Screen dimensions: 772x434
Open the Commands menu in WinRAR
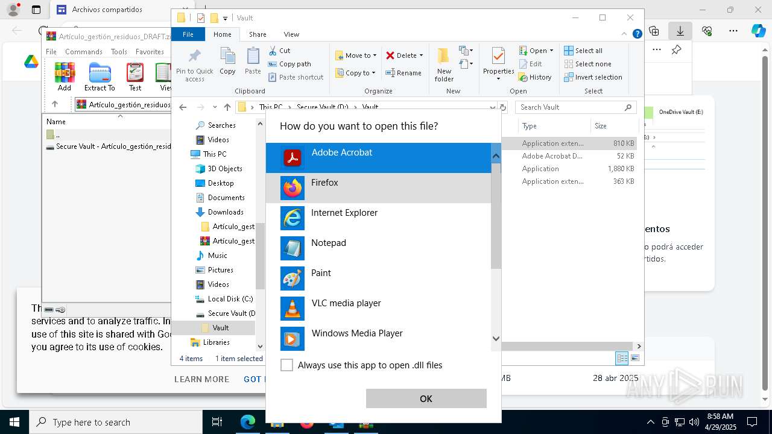point(84,52)
